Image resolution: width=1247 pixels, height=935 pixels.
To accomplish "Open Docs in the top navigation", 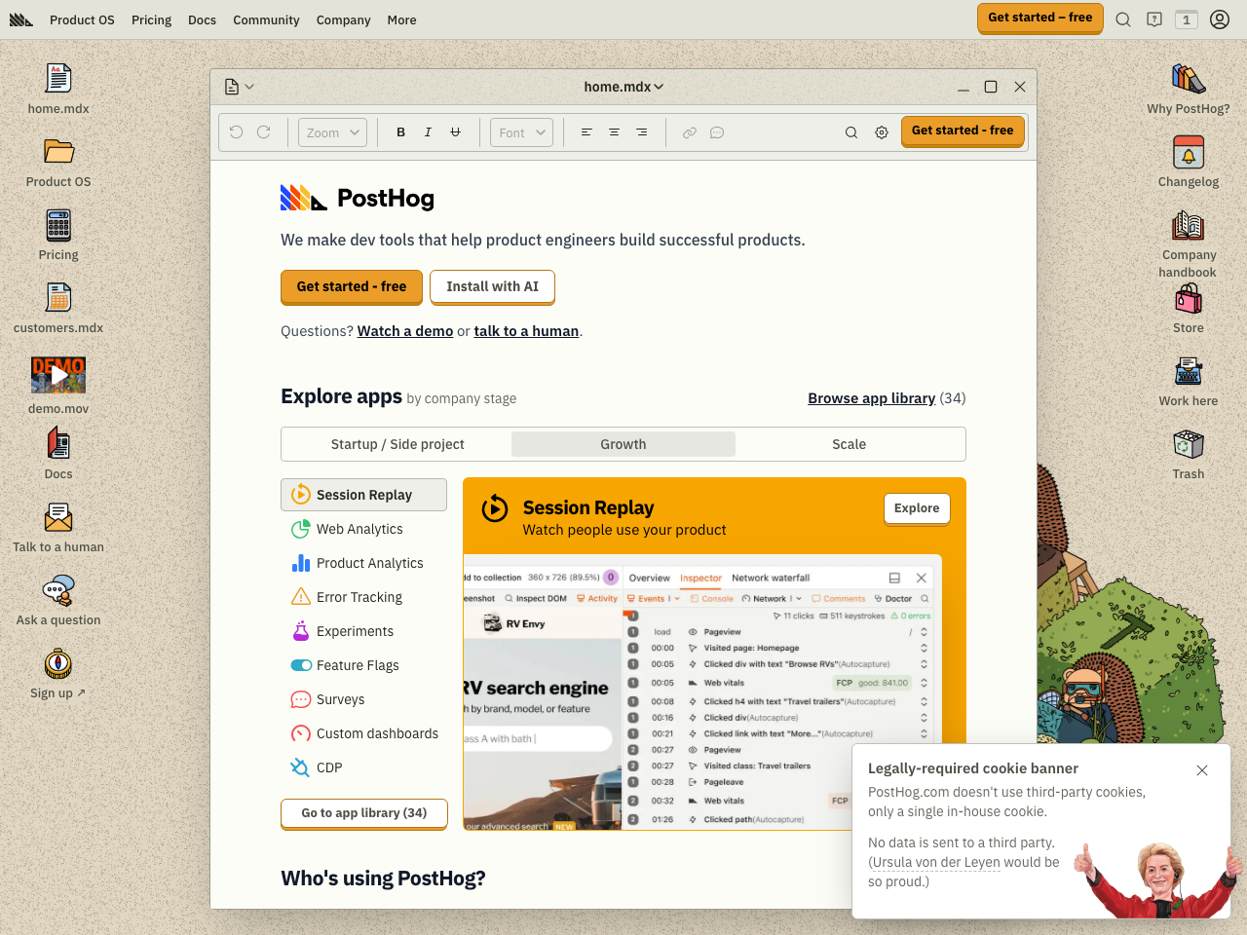I will 202,19.
